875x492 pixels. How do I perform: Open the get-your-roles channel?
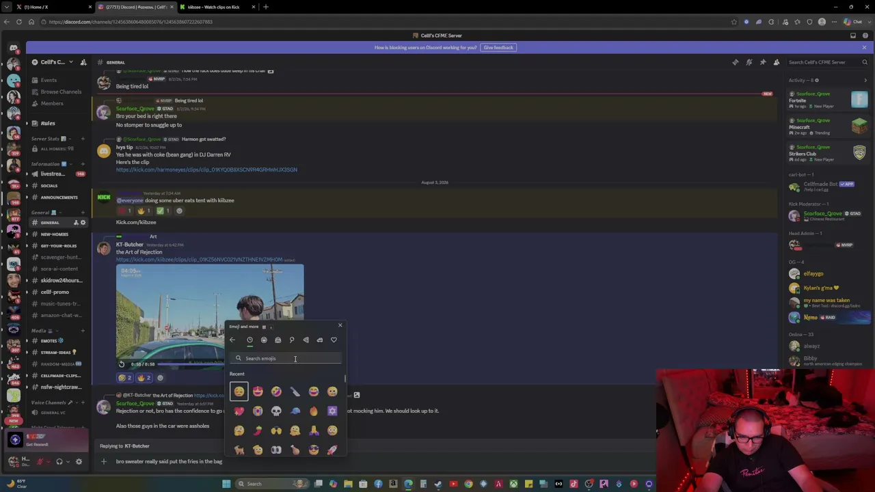pyautogui.click(x=59, y=246)
